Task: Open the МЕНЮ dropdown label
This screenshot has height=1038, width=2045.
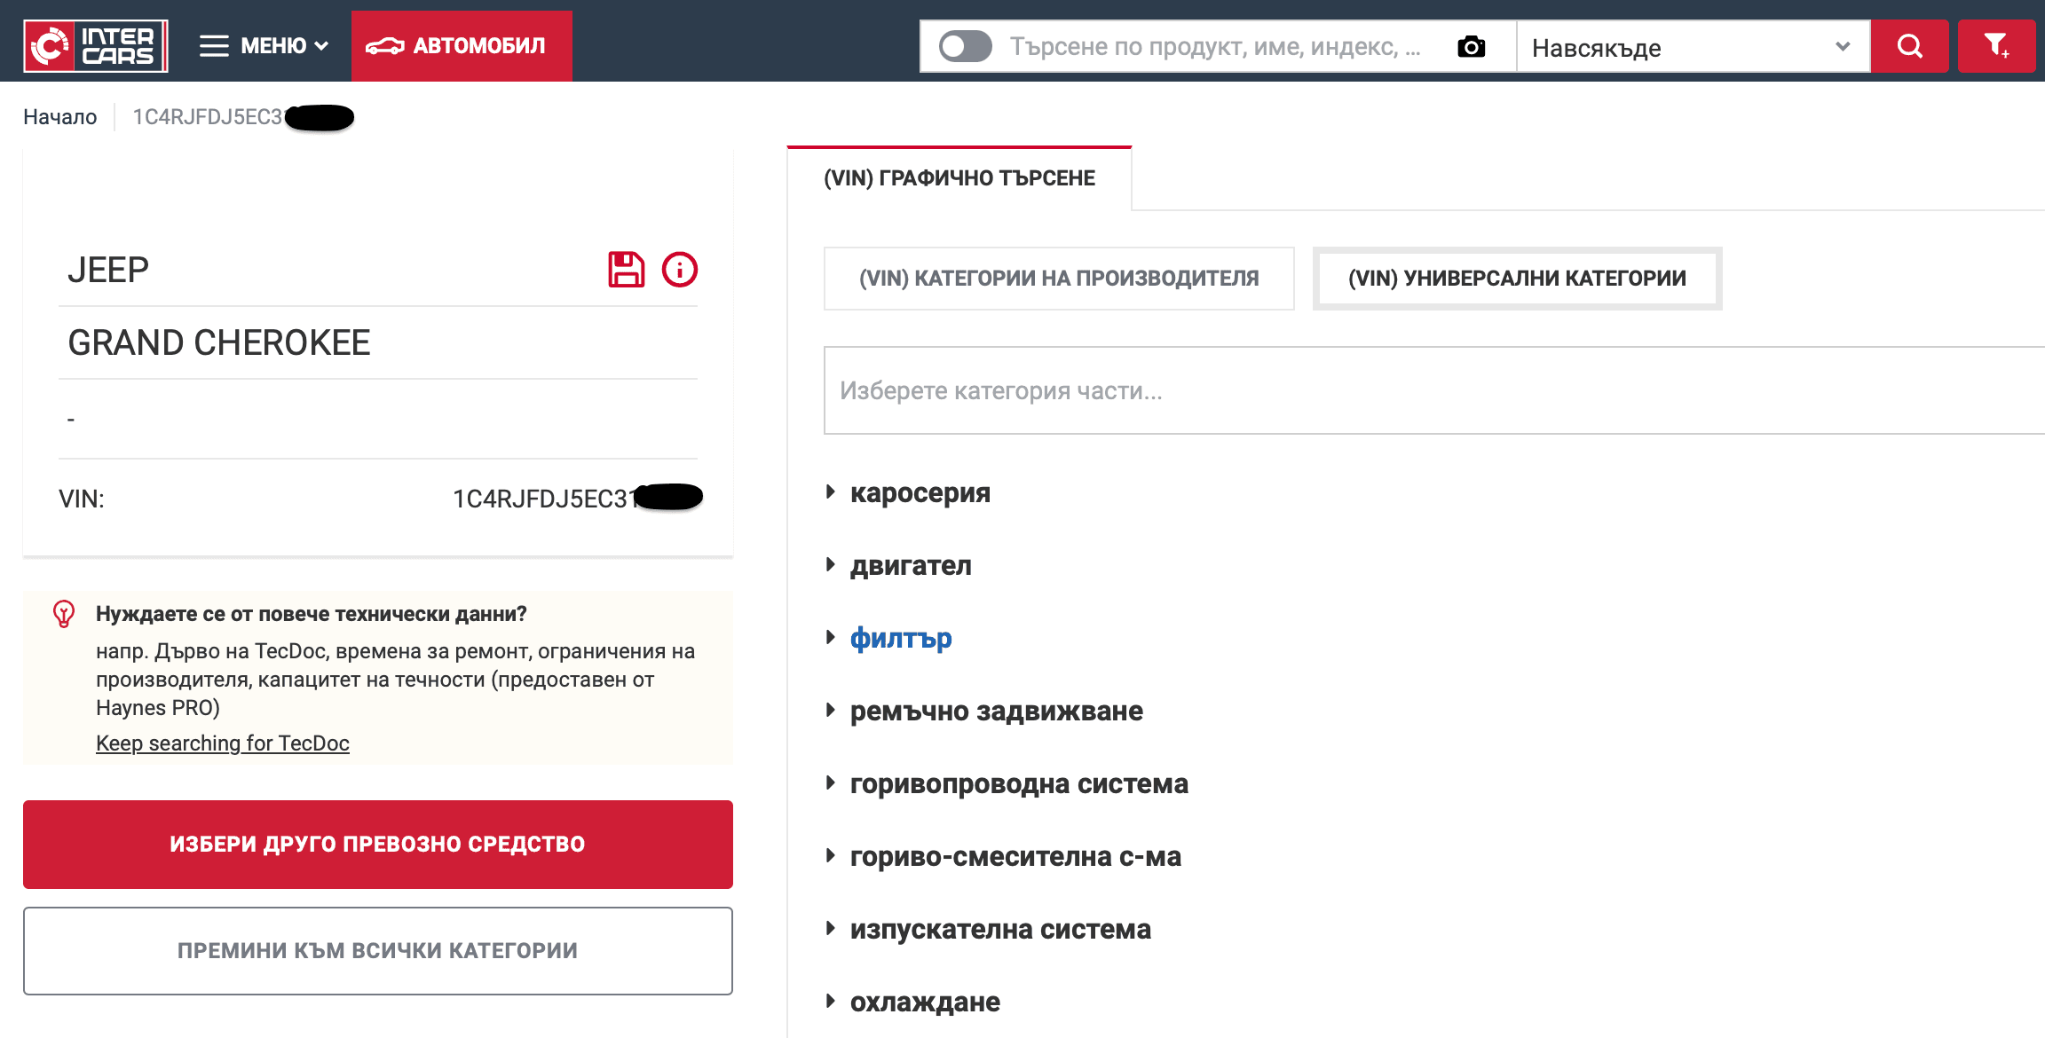Action: [x=284, y=46]
